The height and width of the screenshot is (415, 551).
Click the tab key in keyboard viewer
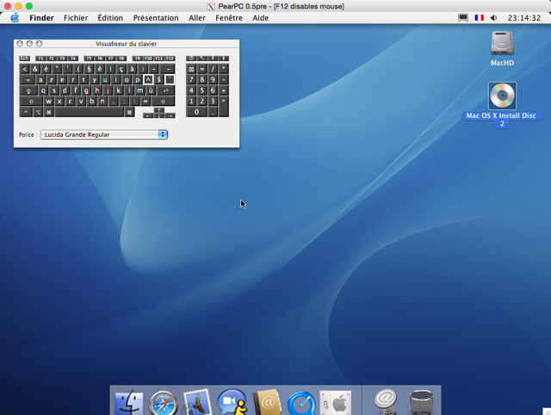[x=28, y=79]
